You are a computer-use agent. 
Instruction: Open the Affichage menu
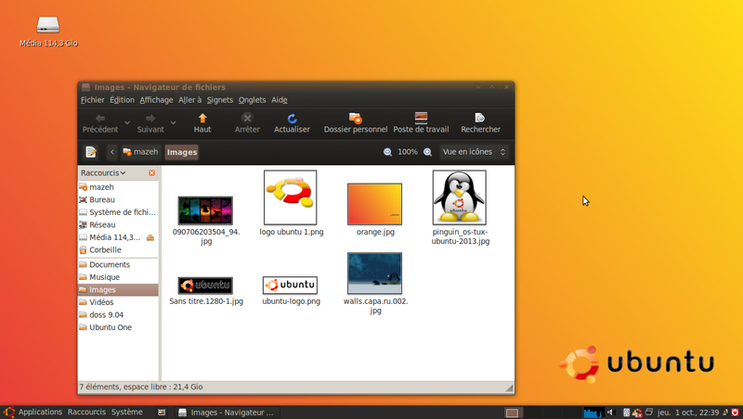(x=156, y=100)
